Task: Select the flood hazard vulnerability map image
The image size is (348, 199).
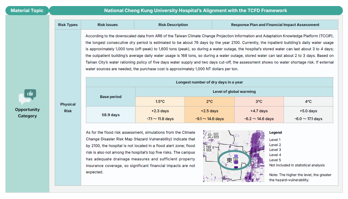Action: [234, 156]
